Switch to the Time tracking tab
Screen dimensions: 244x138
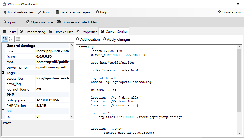pyautogui.click(x=32, y=32)
